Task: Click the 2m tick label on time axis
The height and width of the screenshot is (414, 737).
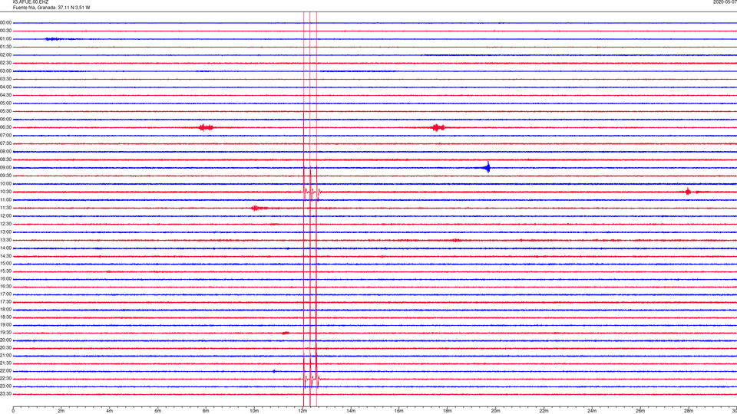Action: (x=61, y=411)
